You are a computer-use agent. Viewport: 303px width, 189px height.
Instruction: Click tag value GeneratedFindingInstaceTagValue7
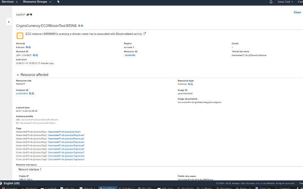66,153
